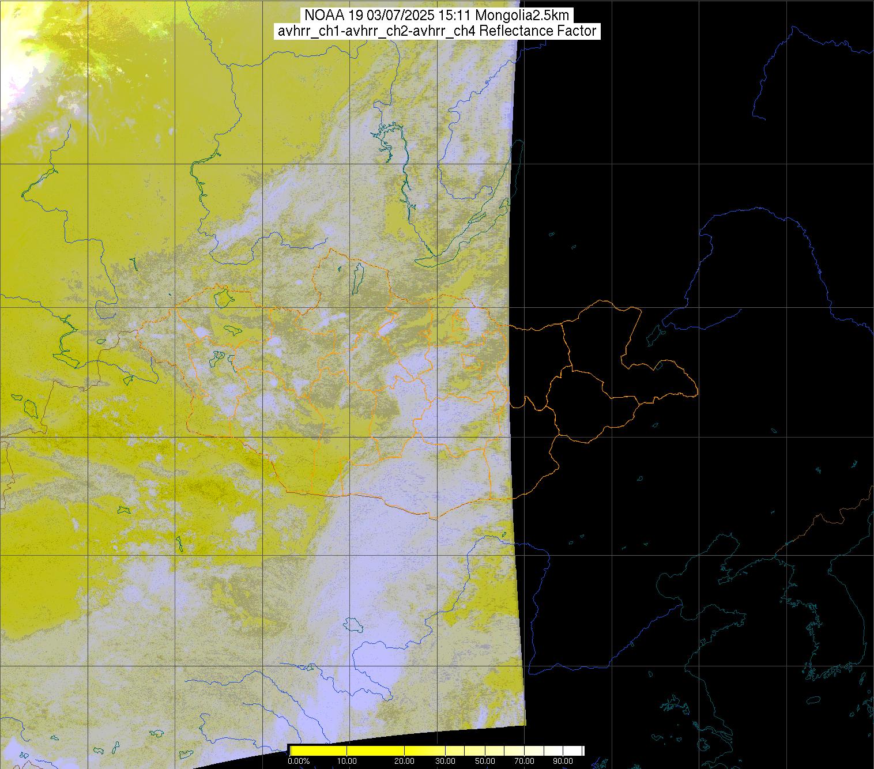Click the 20.00 tick label on the legend
The height and width of the screenshot is (769, 874).
coord(404,761)
